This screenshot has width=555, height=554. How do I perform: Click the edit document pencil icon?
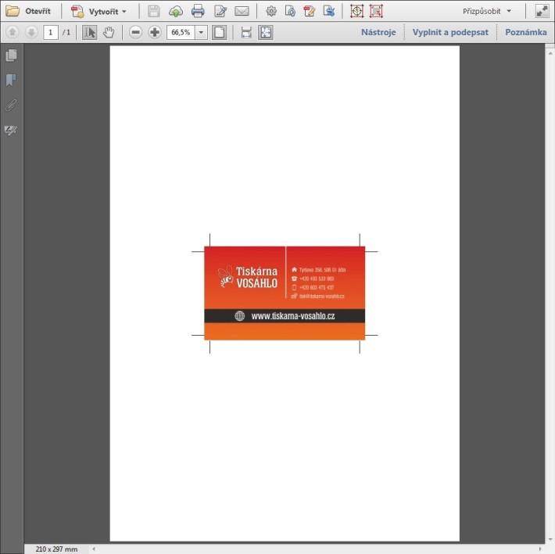[x=220, y=11]
